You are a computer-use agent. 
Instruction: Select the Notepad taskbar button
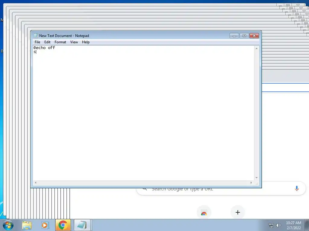pos(82,225)
